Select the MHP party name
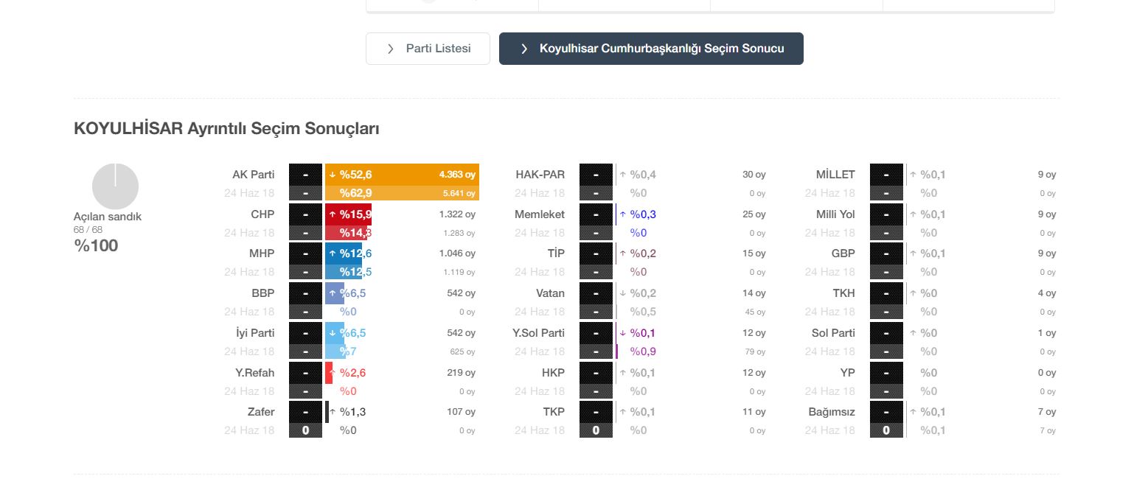The height and width of the screenshot is (490, 1131). tap(262, 253)
